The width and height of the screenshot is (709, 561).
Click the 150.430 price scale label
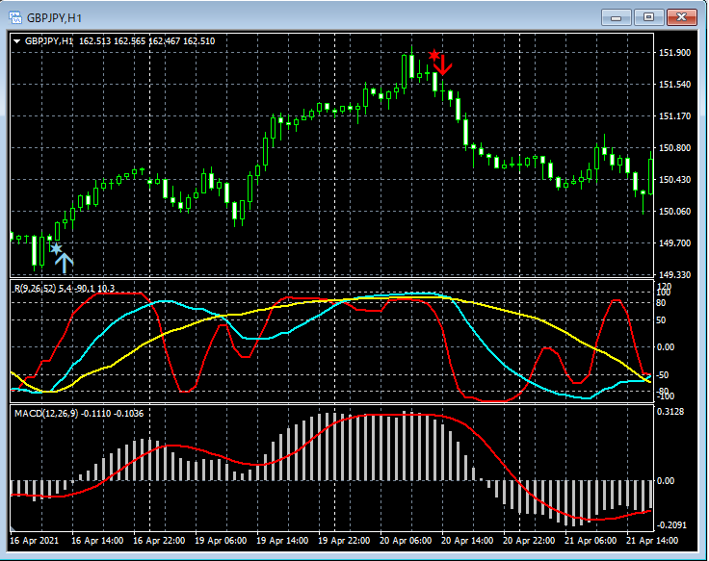674,179
